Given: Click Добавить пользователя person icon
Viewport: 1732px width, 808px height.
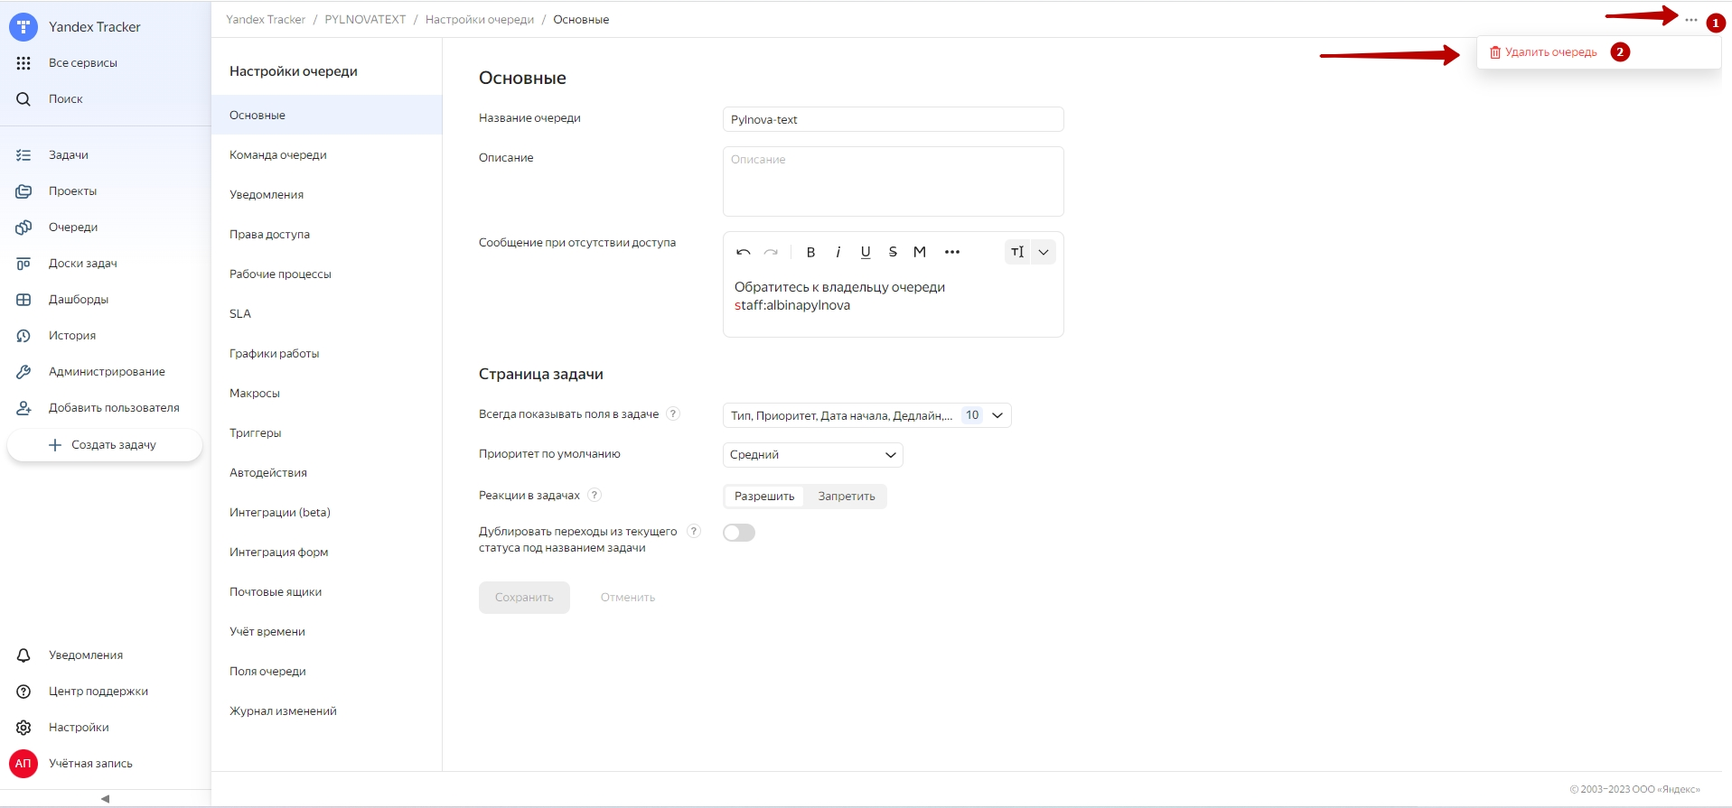Looking at the screenshot, I should 23,408.
